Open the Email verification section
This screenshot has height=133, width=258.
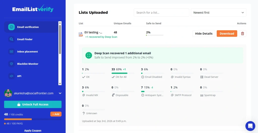click(x=31, y=27)
